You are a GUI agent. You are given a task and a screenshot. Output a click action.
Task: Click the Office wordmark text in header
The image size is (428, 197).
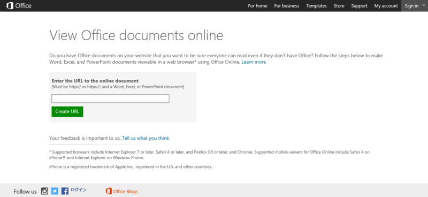click(23, 6)
